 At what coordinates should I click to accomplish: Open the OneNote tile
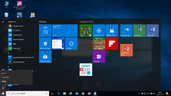click(x=99, y=57)
